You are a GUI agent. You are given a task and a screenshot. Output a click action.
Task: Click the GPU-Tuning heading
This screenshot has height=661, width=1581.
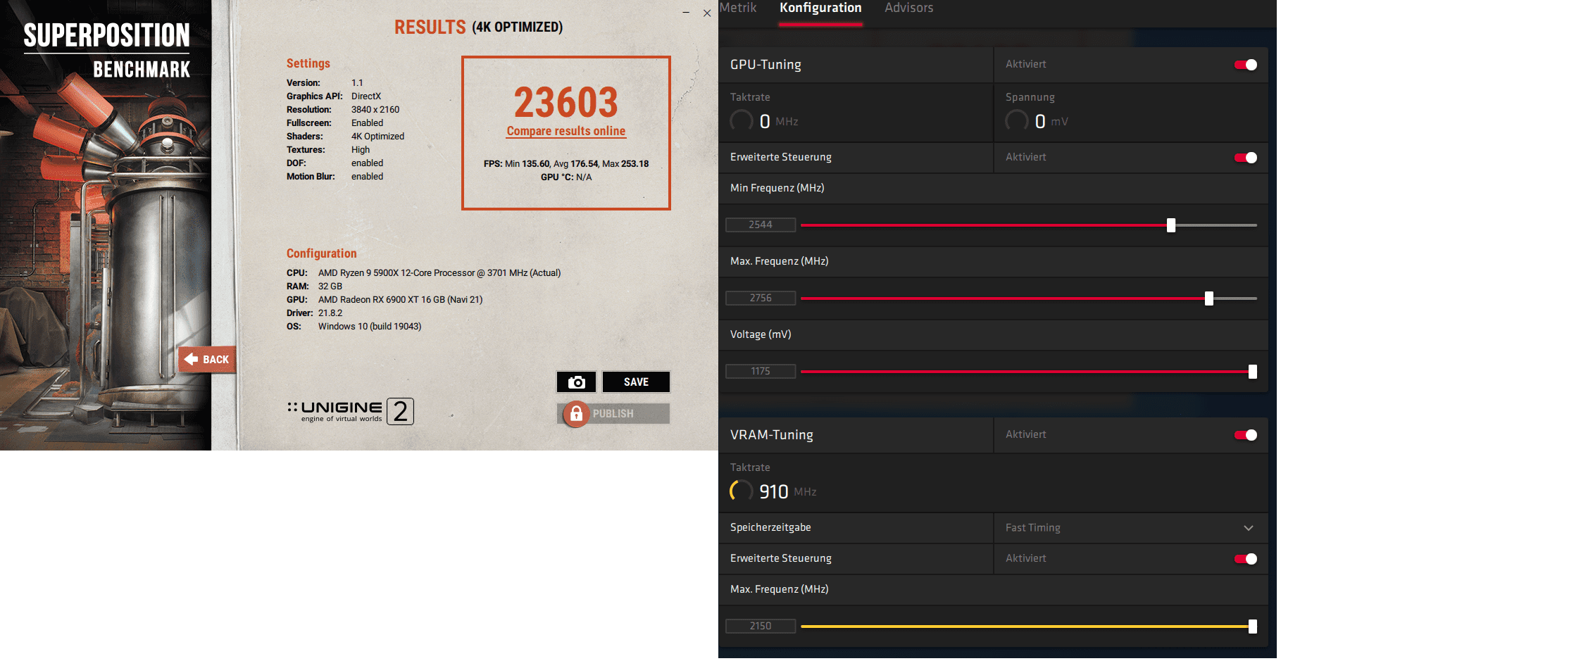765,65
